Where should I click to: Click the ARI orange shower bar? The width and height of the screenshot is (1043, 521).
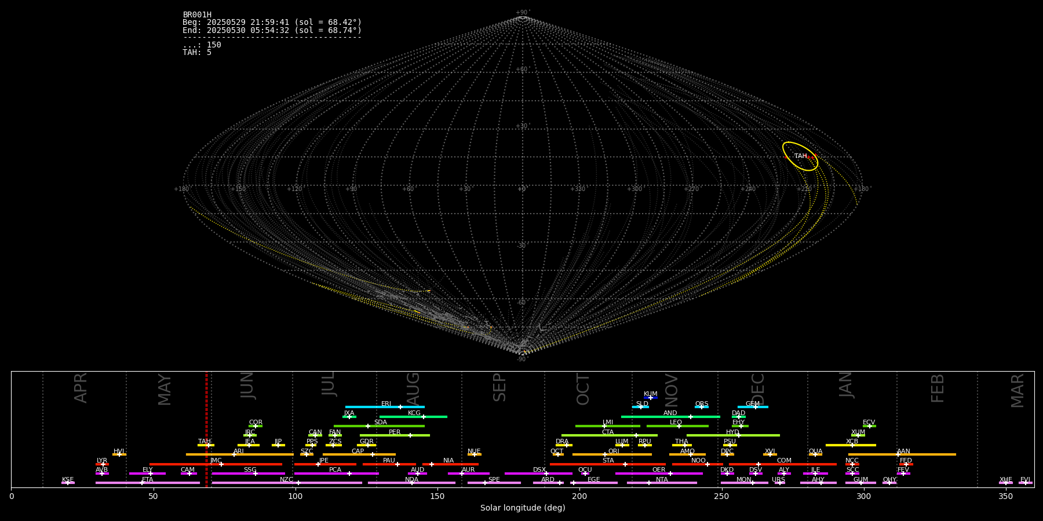coord(239,454)
